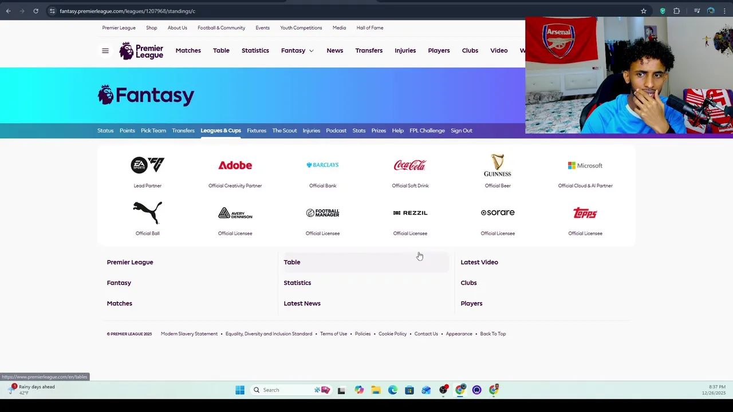Click the Premier League lion logo

(x=141, y=51)
